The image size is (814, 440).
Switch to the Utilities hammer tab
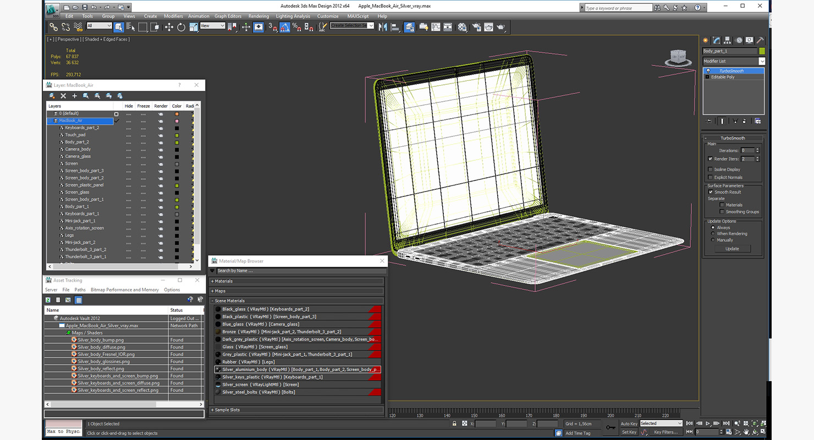point(760,40)
